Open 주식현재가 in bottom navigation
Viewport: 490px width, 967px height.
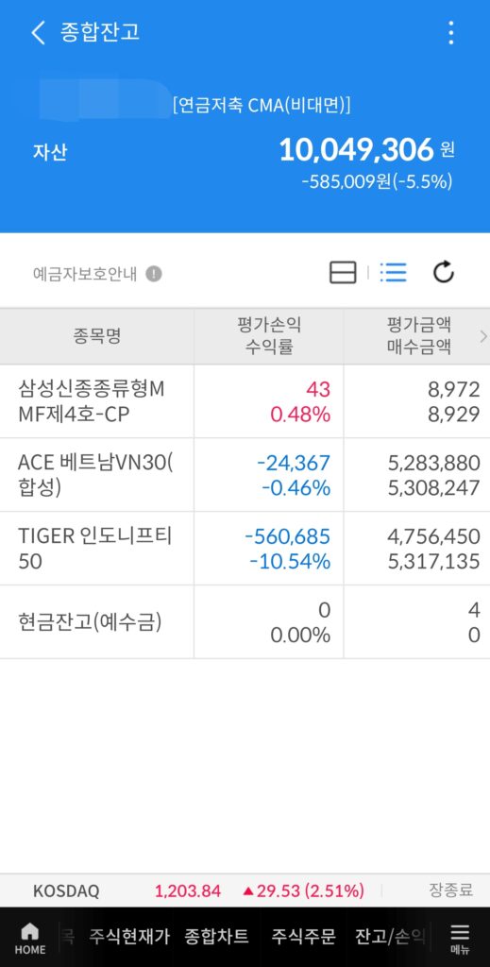point(128,936)
